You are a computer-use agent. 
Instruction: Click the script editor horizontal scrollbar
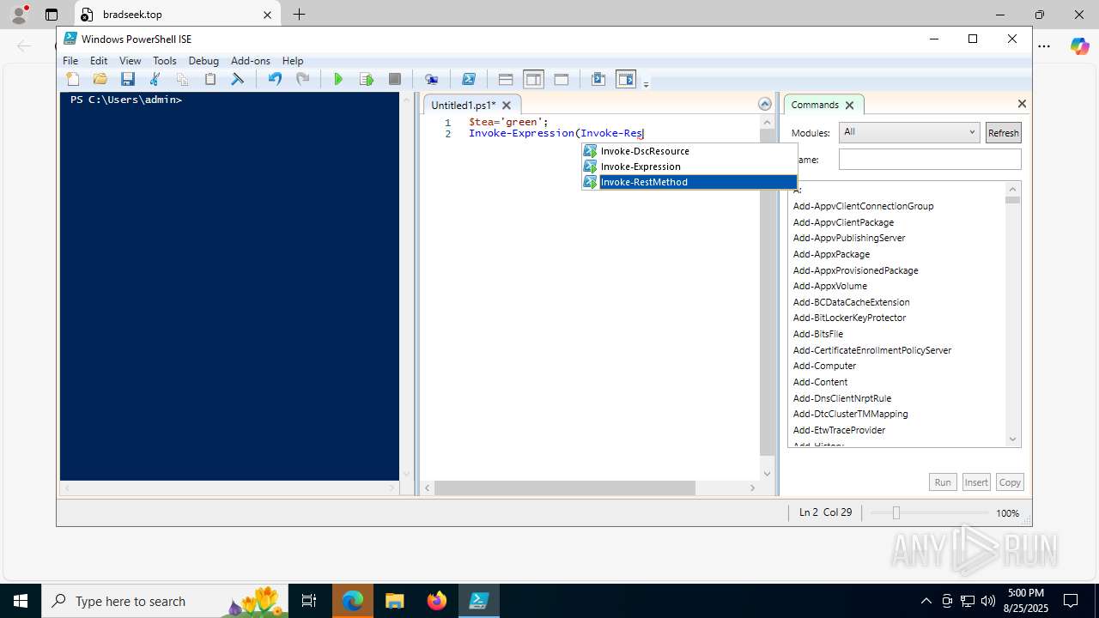tap(564, 488)
